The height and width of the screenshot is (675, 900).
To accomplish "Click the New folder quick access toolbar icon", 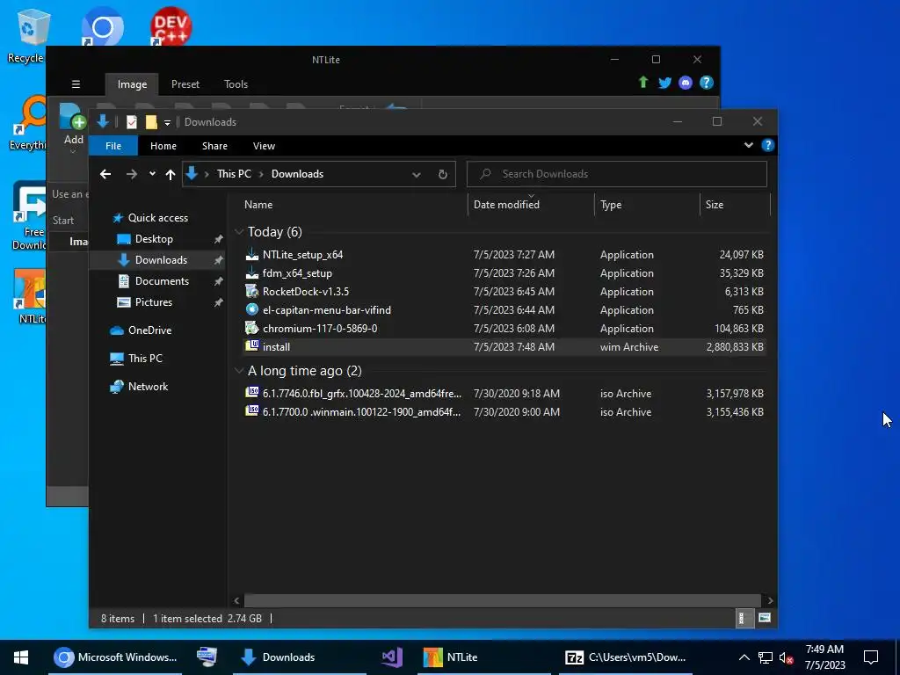I will (x=151, y=121).
